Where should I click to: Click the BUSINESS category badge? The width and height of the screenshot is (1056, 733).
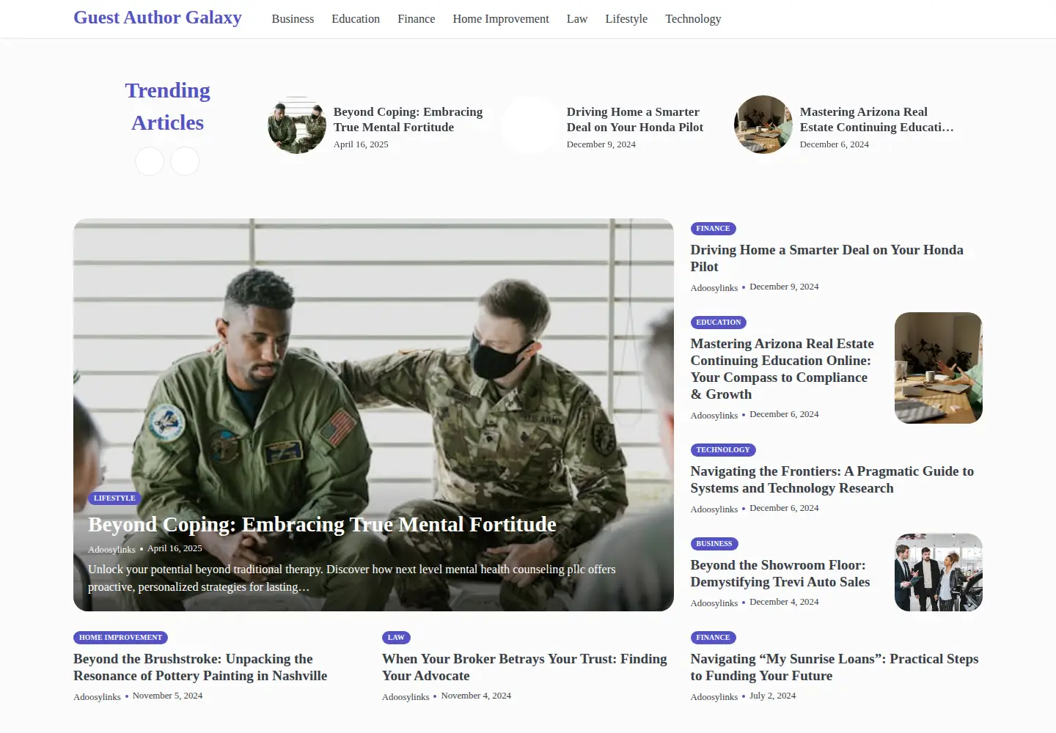coord(714,544)
